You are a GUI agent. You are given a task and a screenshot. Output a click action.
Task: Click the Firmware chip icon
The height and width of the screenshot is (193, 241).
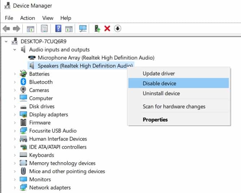tap(23, 122)
